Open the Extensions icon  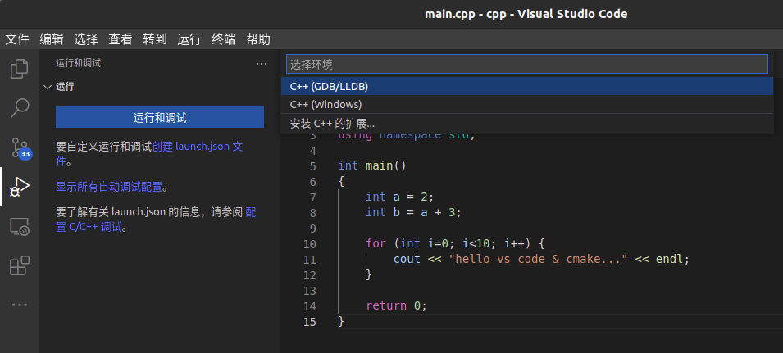click(20, 265)
